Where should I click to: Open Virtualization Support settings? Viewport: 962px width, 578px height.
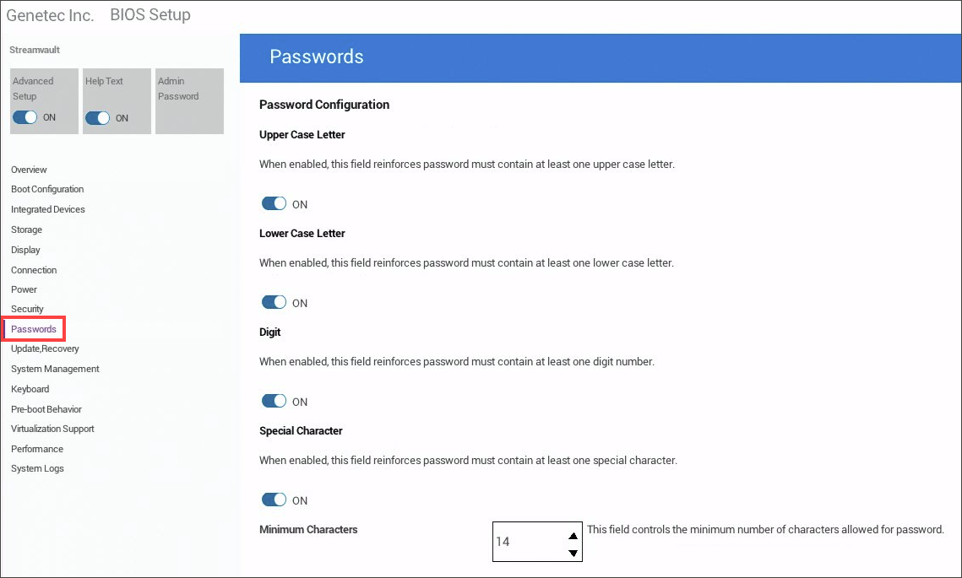tap(52, 429)
